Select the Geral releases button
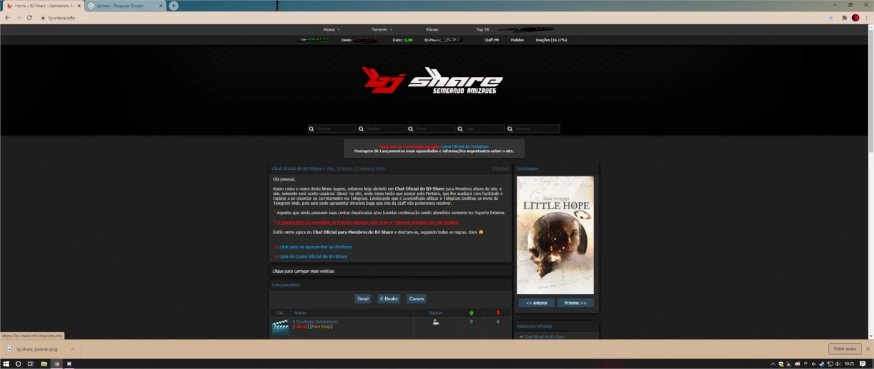874x369 pixels. (x=363, y=298)
